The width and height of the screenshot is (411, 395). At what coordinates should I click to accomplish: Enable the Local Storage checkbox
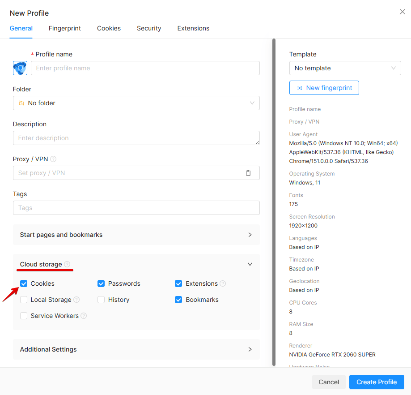click(x=24, y=300)
